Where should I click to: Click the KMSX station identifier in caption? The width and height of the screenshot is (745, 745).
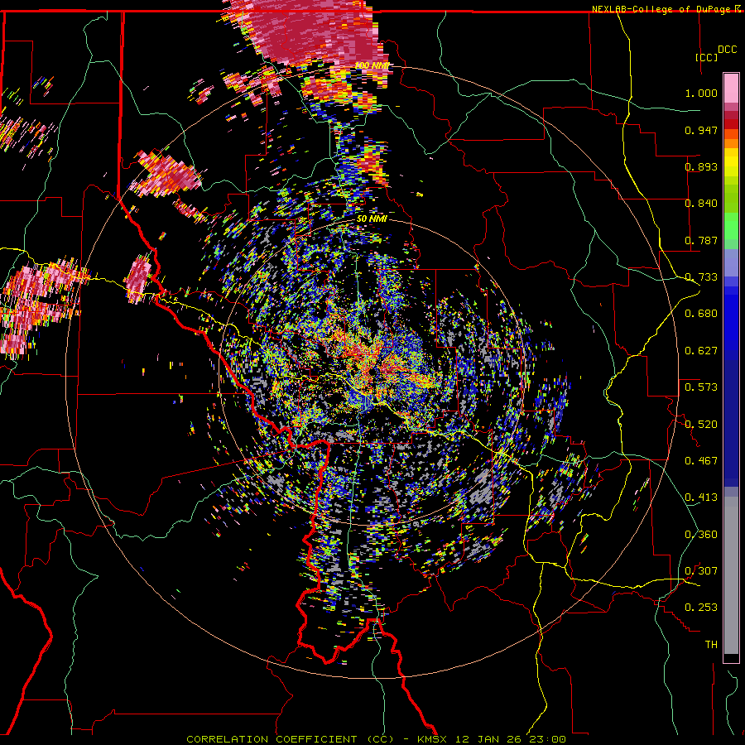click(x=432, y=739)
